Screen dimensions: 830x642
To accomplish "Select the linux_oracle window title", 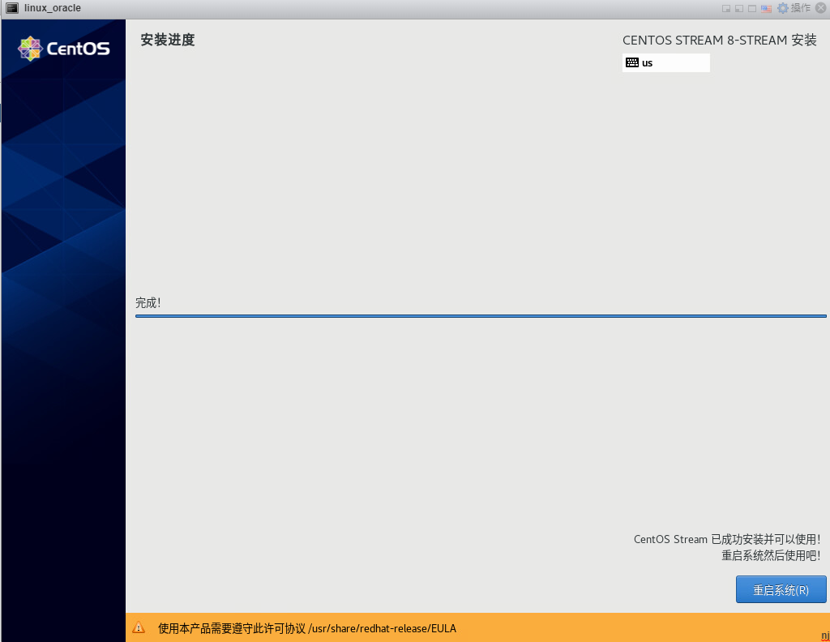I will click(x=53, y=8).
